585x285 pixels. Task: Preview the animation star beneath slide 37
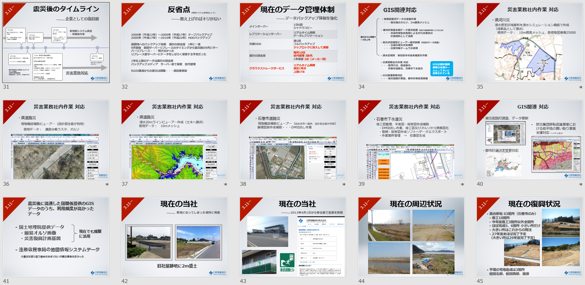coord(226,184)
